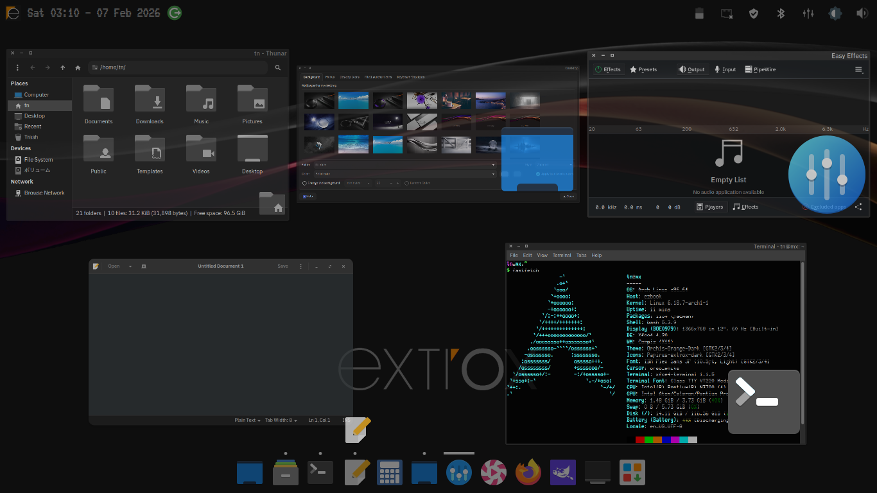Open the text editor's three-dot menu
The height and width of the screenshot is (493, 877).
pos(300,266)
